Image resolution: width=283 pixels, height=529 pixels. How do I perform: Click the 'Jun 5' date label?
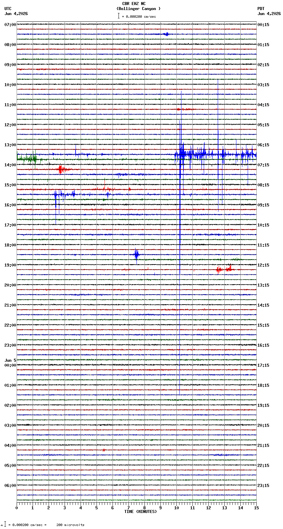point(10,360)
